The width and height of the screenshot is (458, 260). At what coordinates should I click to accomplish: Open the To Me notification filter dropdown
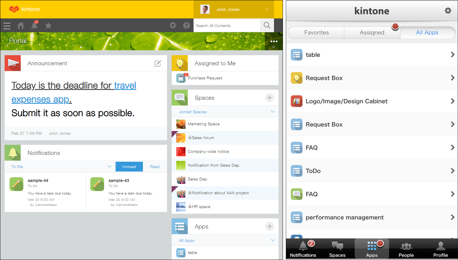click(x=109, y=166)
